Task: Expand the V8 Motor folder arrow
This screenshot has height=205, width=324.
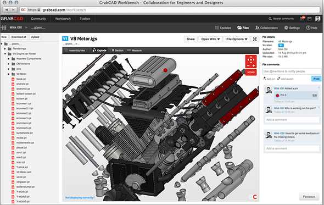Action: (x=9, y=74)
